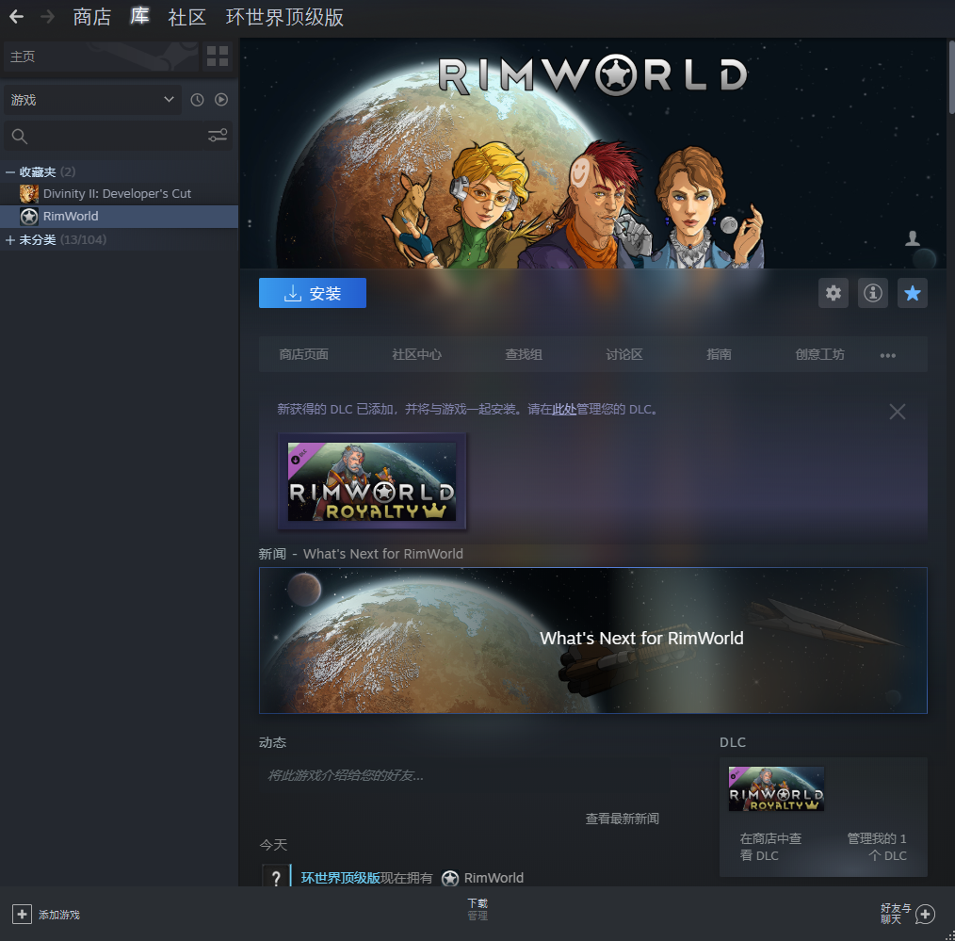Collapse the 收藏夹 category
Viewport: 955px width, 941px height.
pyautogui.click(x=10, y=172)
